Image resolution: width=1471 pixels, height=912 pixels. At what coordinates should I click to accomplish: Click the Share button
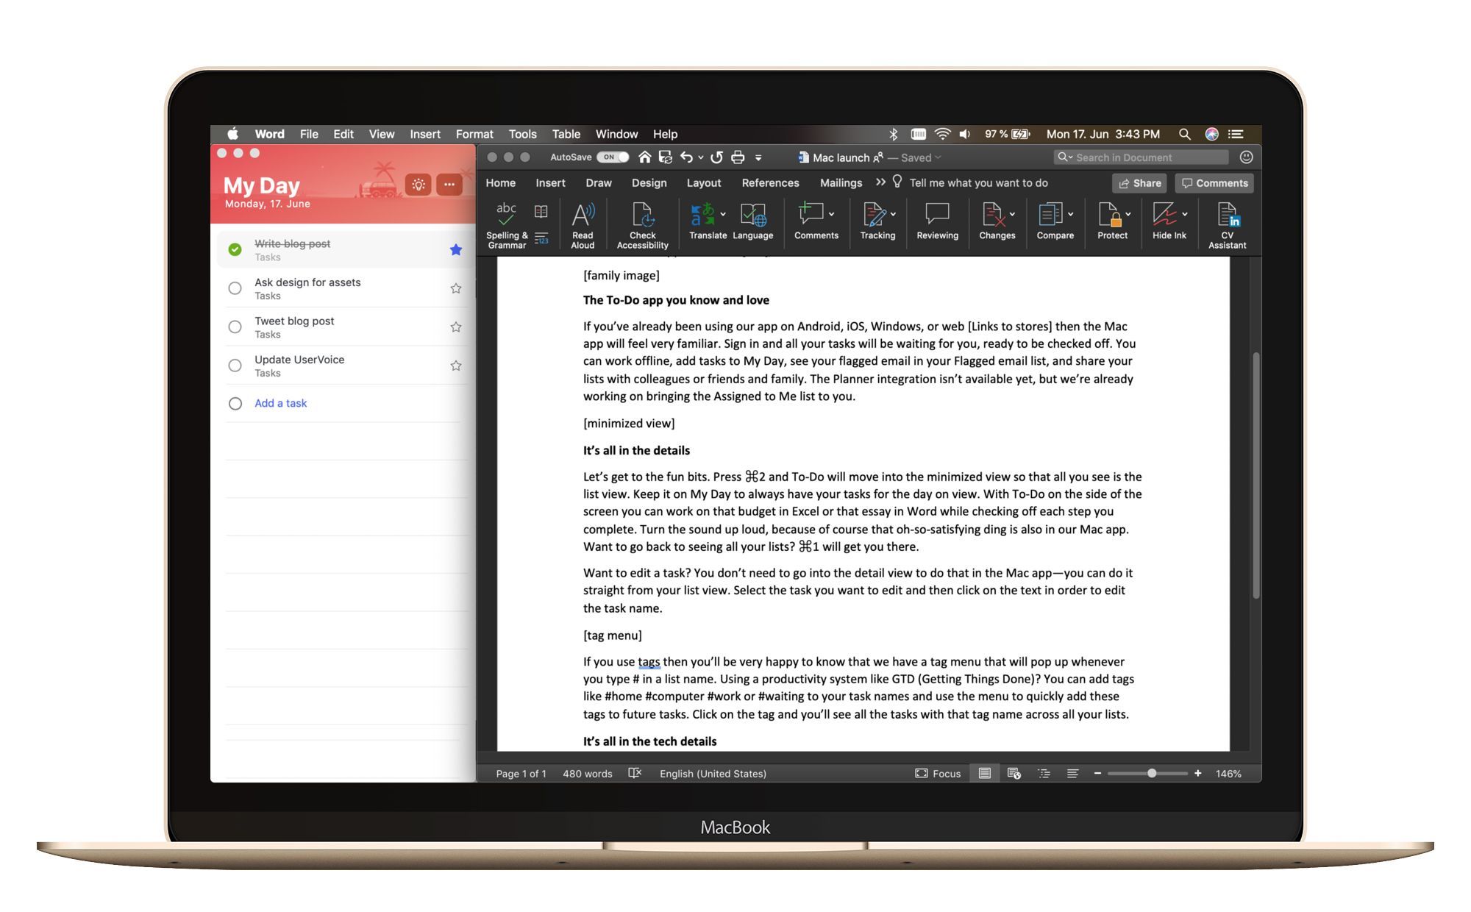1139,183
